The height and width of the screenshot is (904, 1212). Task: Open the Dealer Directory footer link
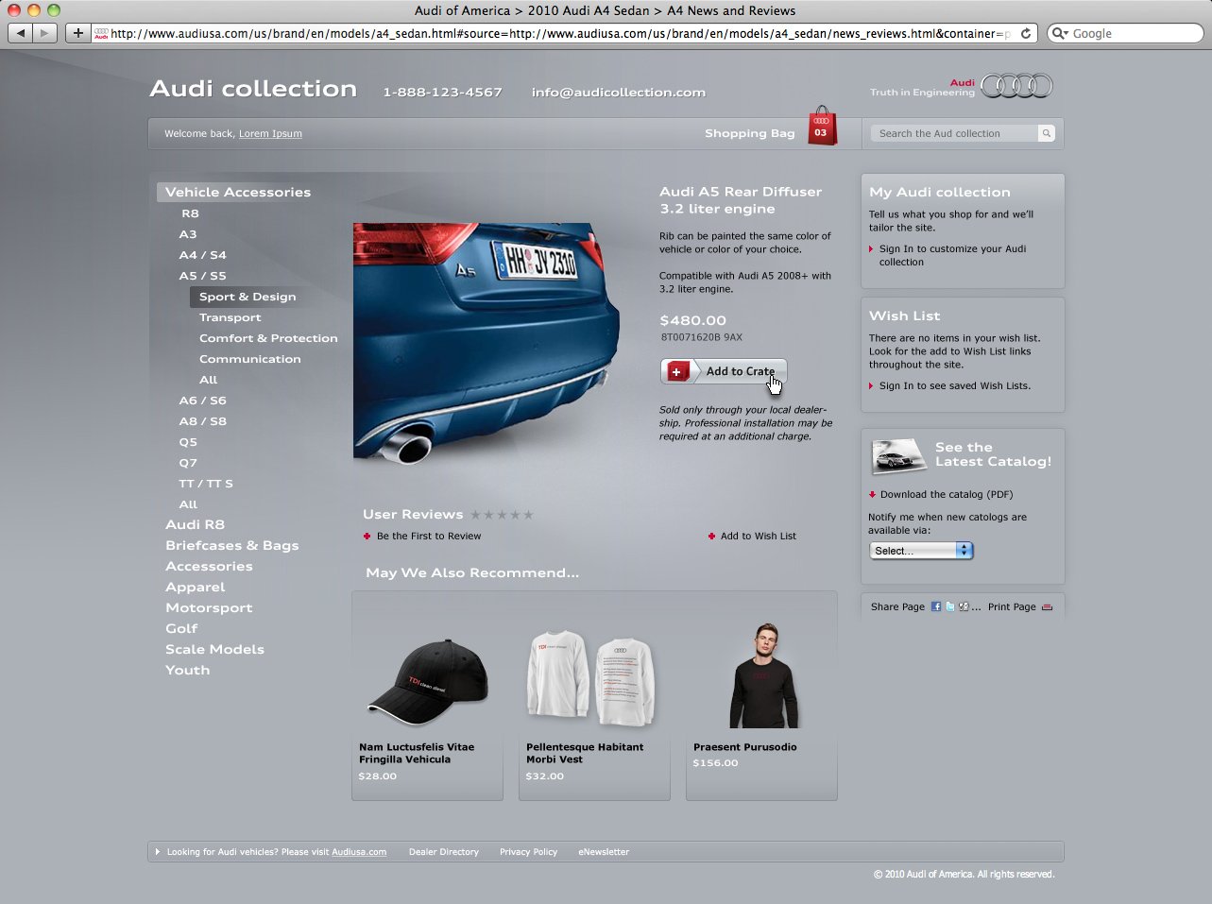(x=443, y=852)
